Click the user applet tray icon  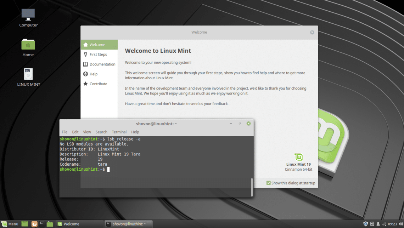(378, 224)
